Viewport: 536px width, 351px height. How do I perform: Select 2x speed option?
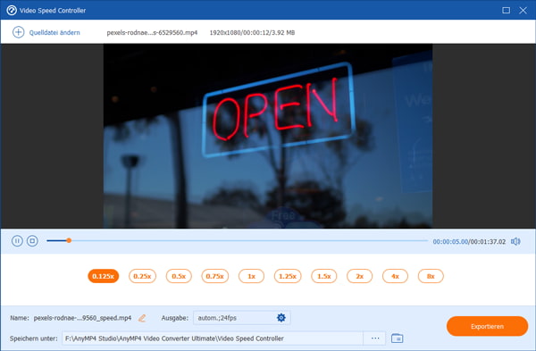click(360, 276)
